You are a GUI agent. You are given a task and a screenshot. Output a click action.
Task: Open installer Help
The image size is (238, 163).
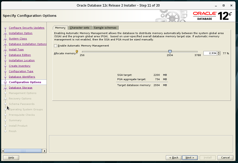(x=11, y=158)
